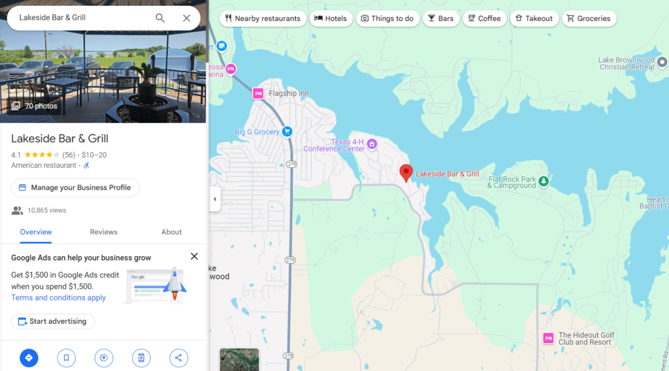This screenshot has width=669, height=371.
Task: Click the search magnifier icon
Action: pos(160,18)
